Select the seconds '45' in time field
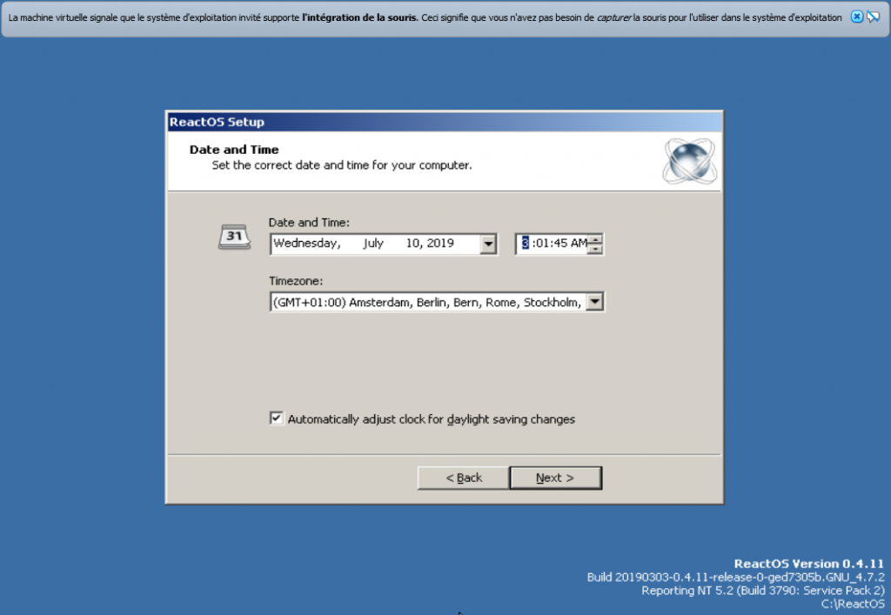This screenshot has height=615, width=891. tap(560, 244)
